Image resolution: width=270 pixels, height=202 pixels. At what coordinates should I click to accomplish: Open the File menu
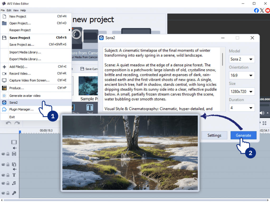coord(3,10)
